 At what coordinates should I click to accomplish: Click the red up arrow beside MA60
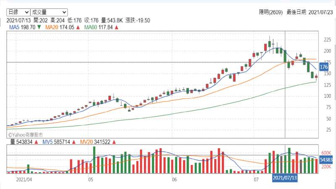point(116,27)
